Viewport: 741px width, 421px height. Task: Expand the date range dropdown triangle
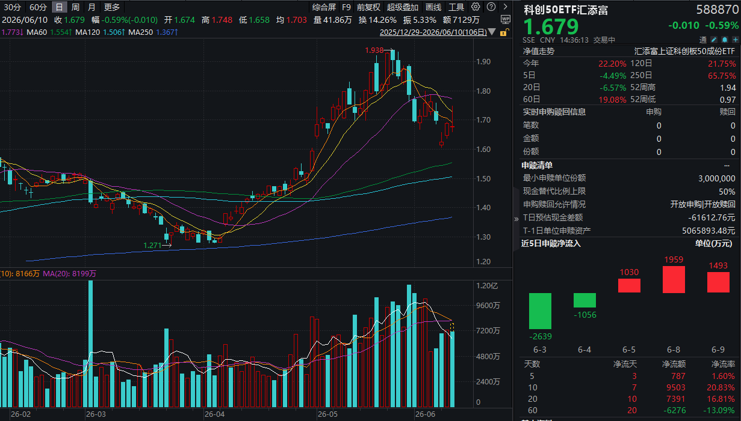pos(492,32)
